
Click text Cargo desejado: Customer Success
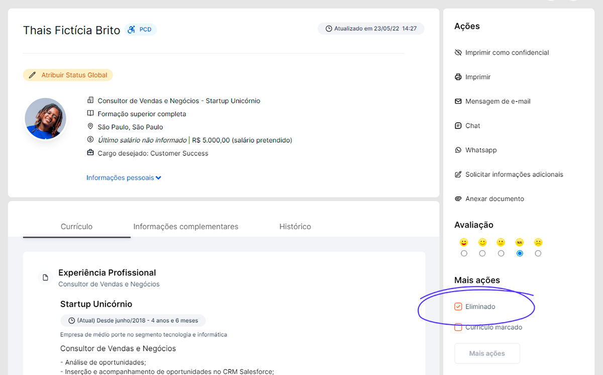click(x=153, y=153)
